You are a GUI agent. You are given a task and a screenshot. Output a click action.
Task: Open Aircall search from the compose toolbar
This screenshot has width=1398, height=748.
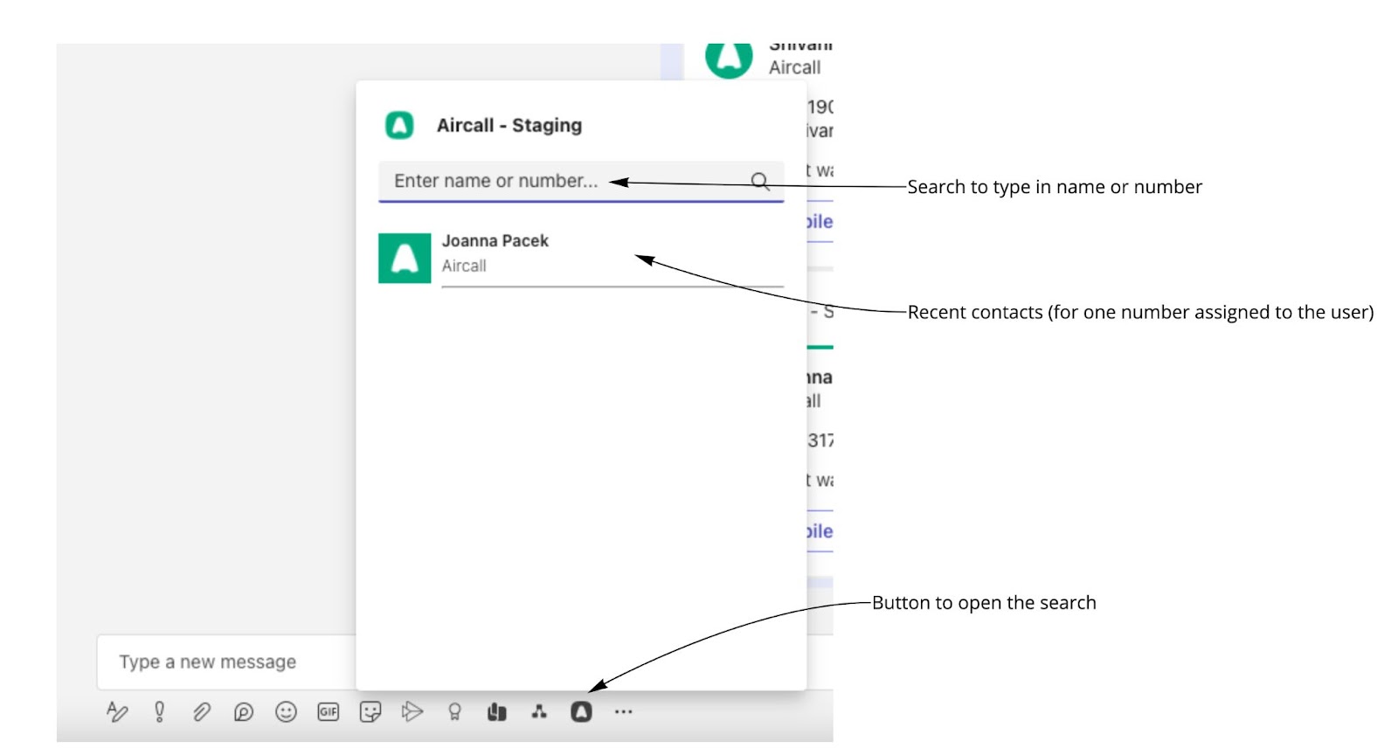click(x=581, y=712)
